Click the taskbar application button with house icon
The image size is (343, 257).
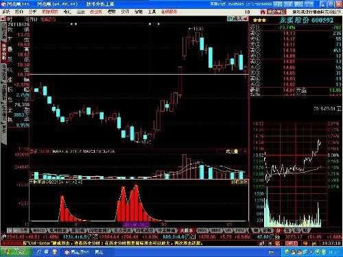click(76, 252)
